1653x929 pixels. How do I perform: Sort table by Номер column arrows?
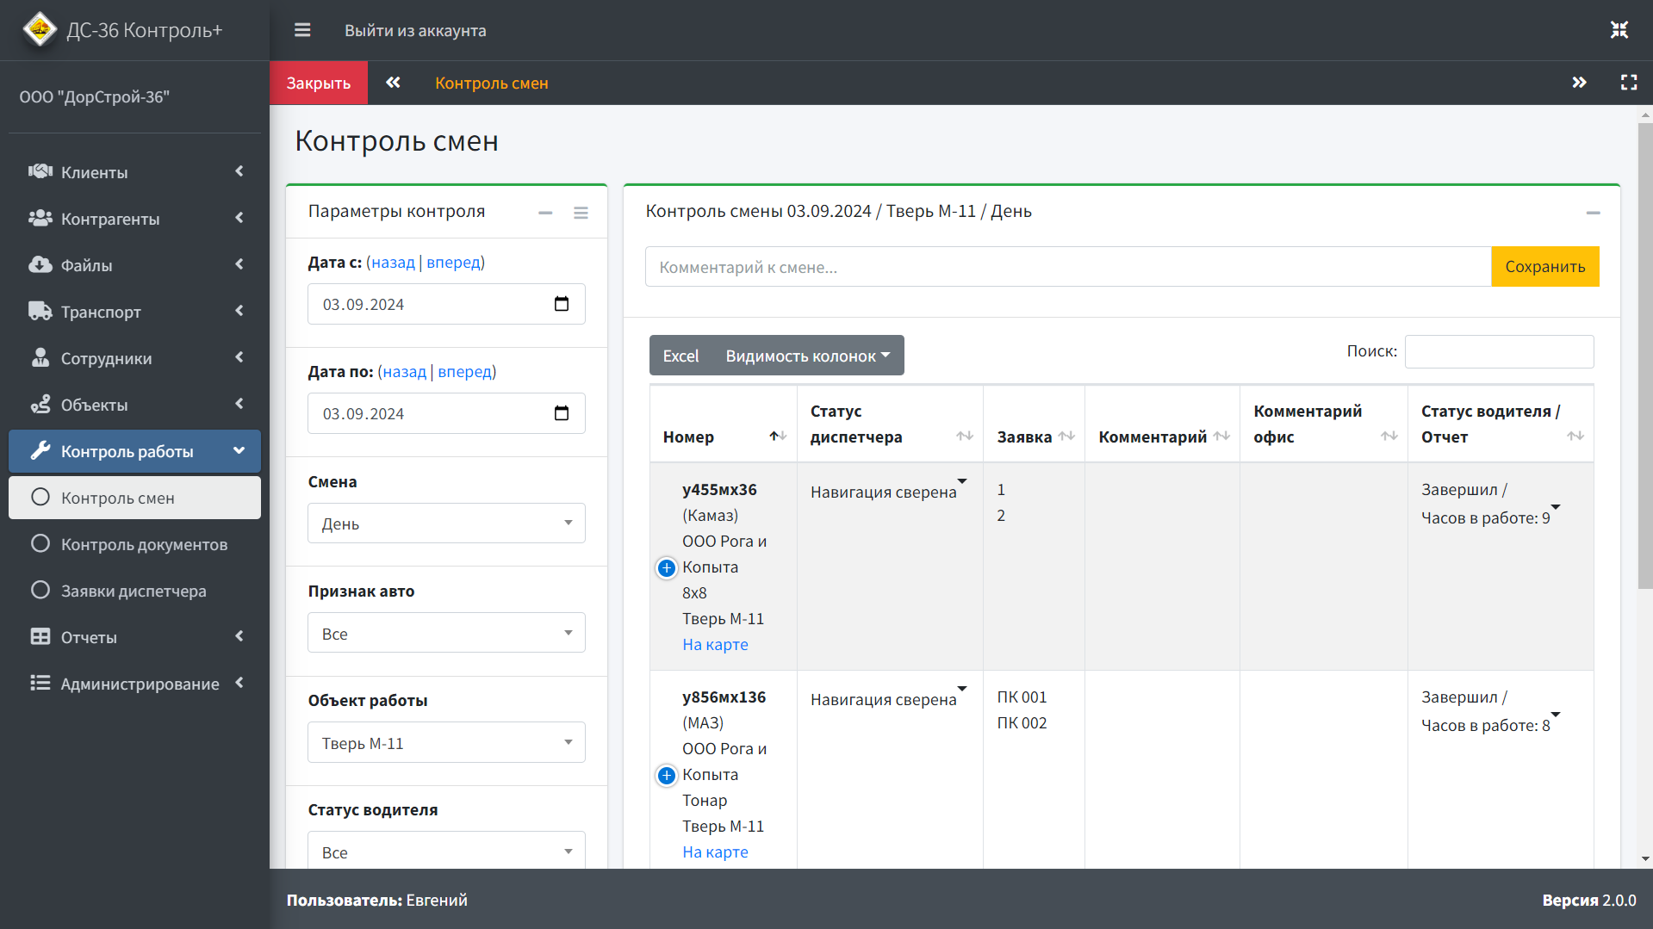tap(778, 436)
